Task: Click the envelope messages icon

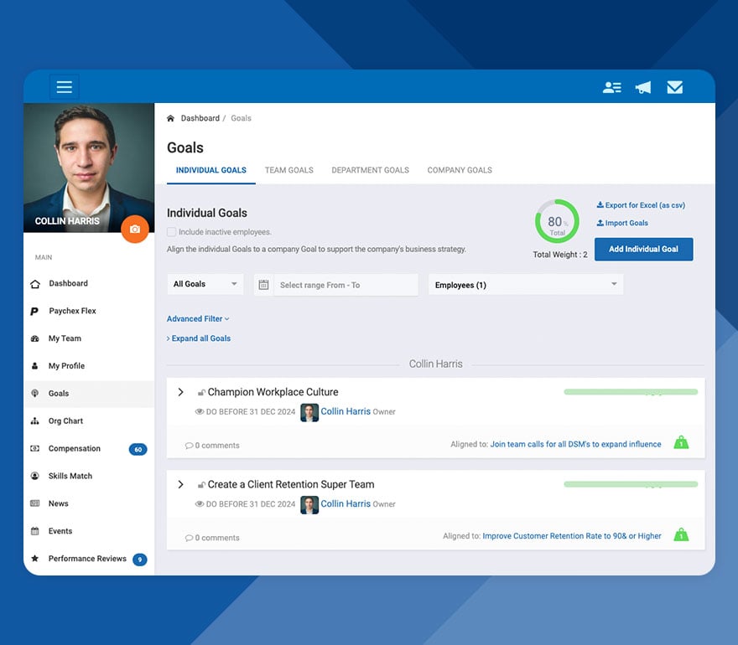Action: (674, 86)
